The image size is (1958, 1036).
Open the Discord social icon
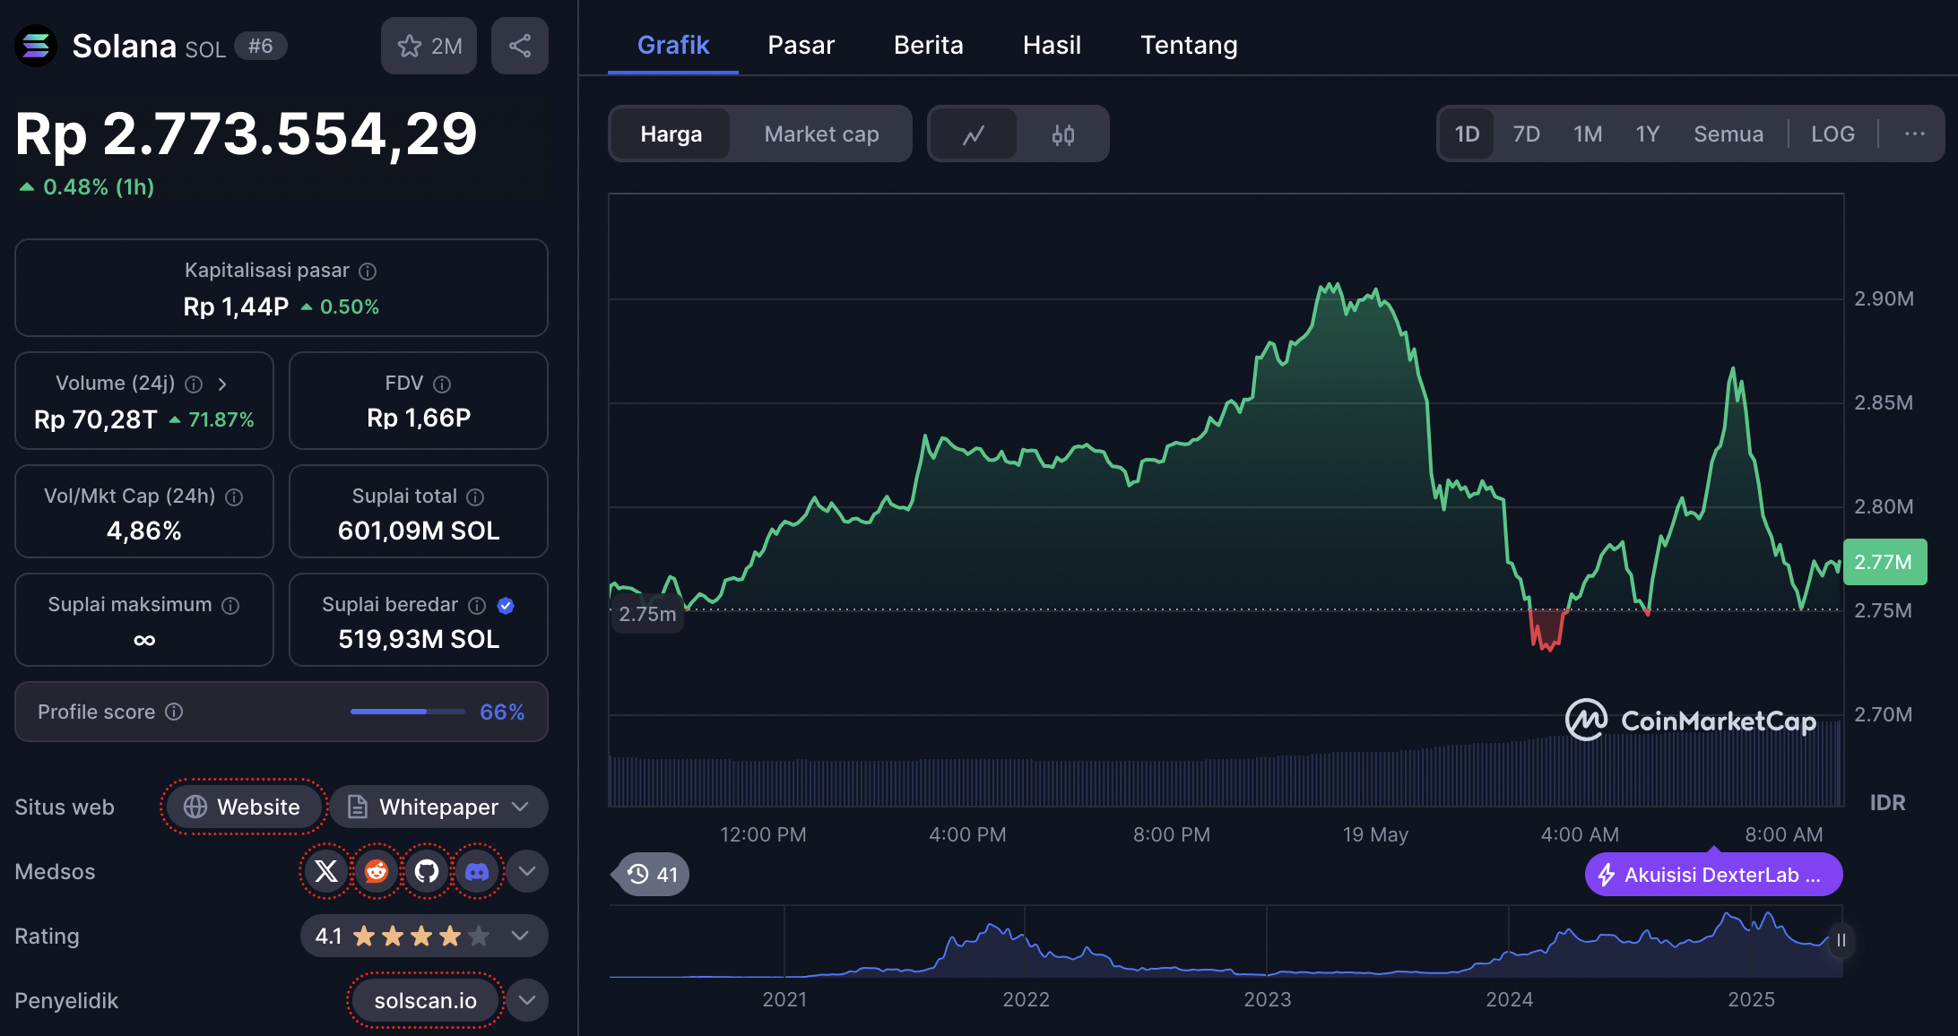[x=477, y=871]
